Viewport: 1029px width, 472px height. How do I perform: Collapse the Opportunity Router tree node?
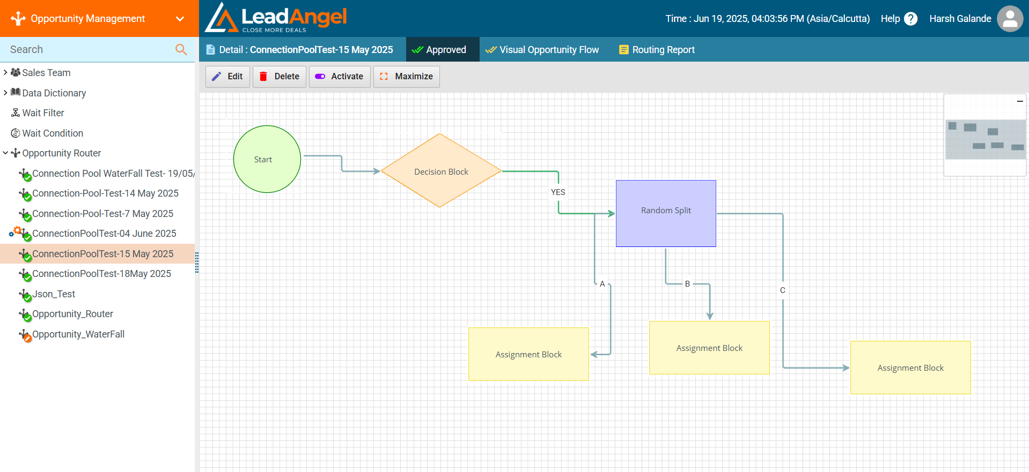(5, 153)
